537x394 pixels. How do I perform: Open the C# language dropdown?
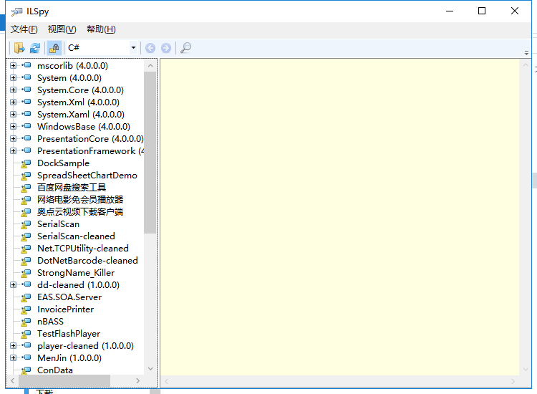click(134, 48)
